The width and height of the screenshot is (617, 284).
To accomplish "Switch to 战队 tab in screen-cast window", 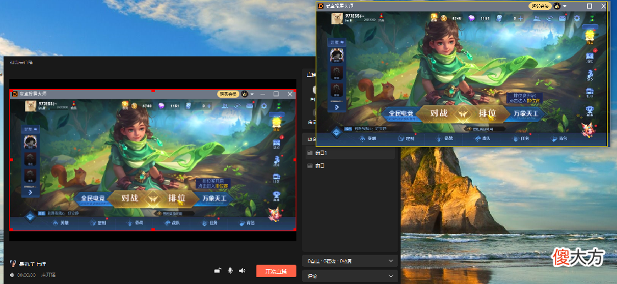I will (481, 138).
